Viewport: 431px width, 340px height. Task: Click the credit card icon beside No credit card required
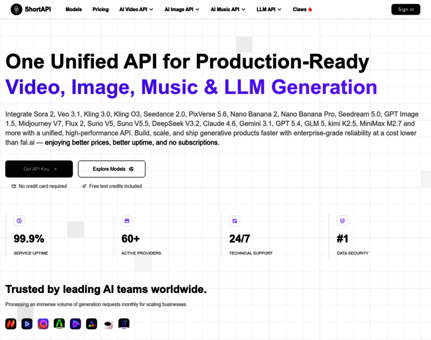14,186
